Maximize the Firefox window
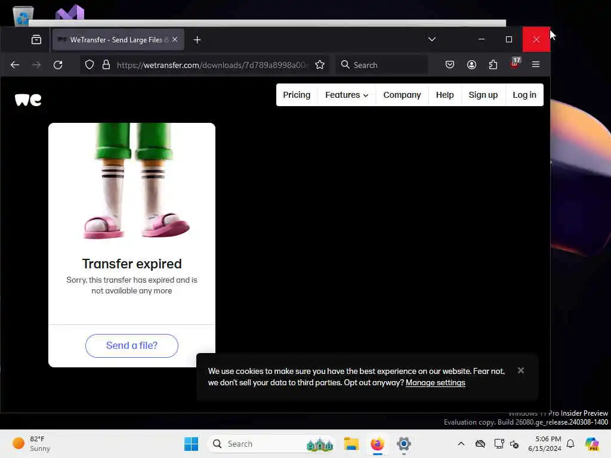This screenshot has height=458, width=611. [x=508, y=39]
